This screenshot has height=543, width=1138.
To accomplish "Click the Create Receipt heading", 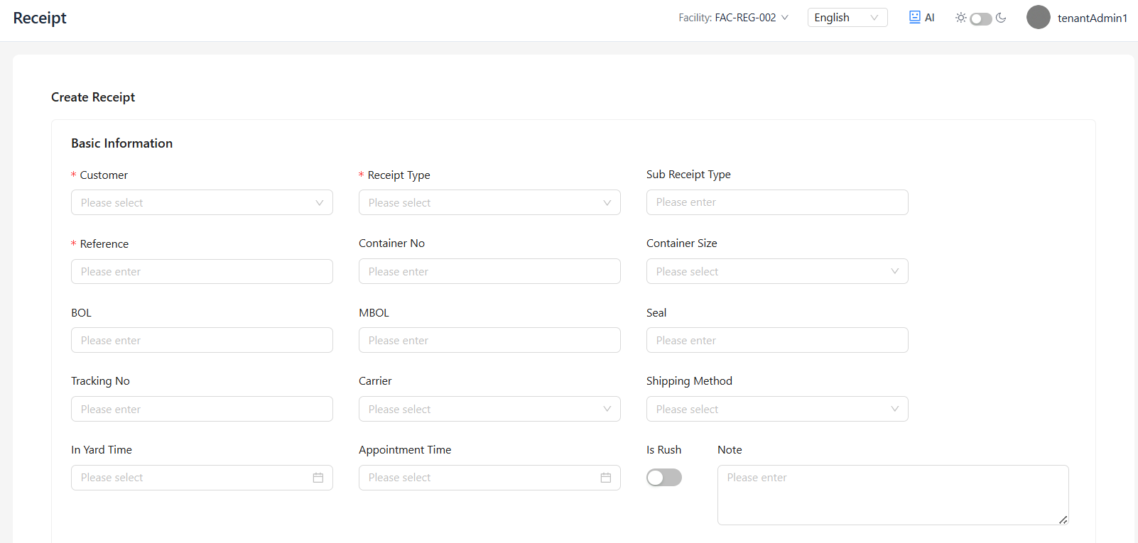I will tap(93, 97).
